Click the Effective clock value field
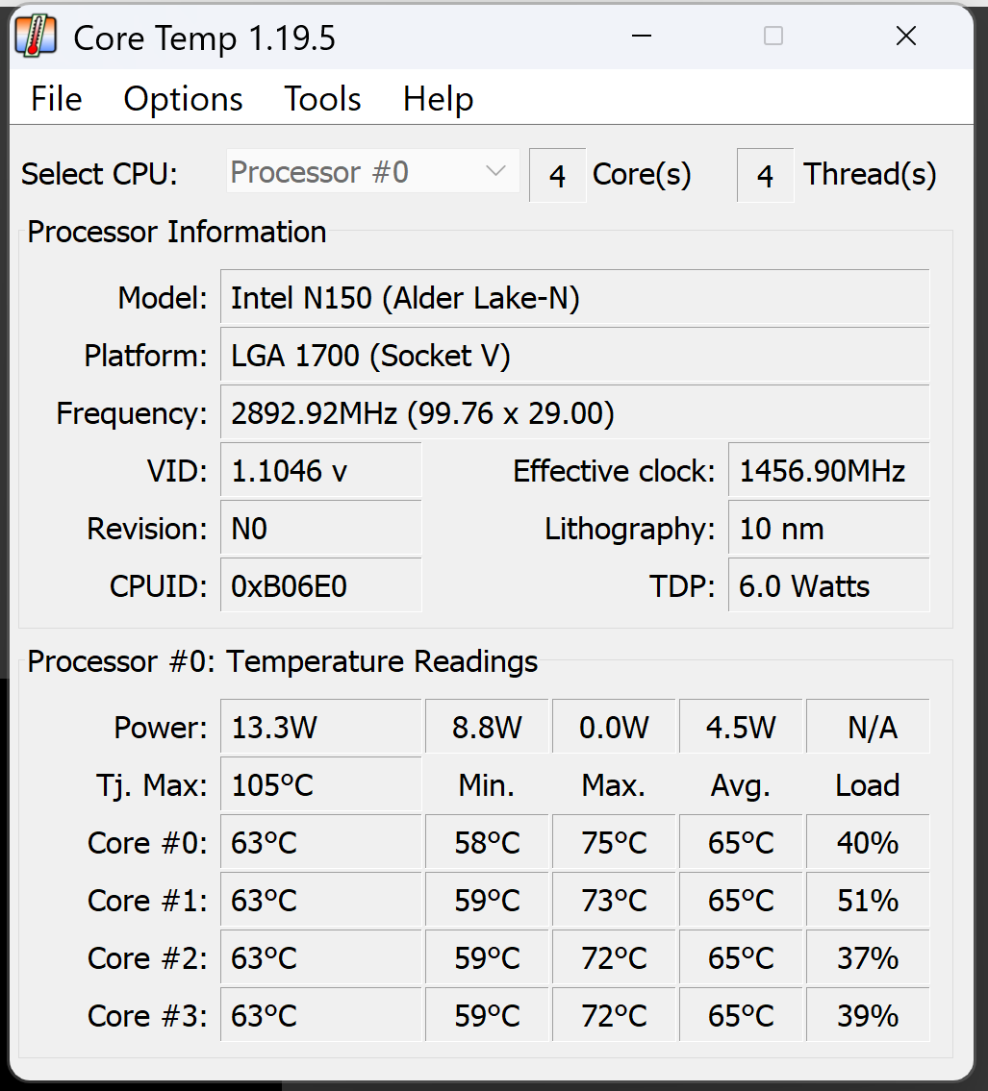Screen dimensions: 988x1091 click(x=828, y=471)
